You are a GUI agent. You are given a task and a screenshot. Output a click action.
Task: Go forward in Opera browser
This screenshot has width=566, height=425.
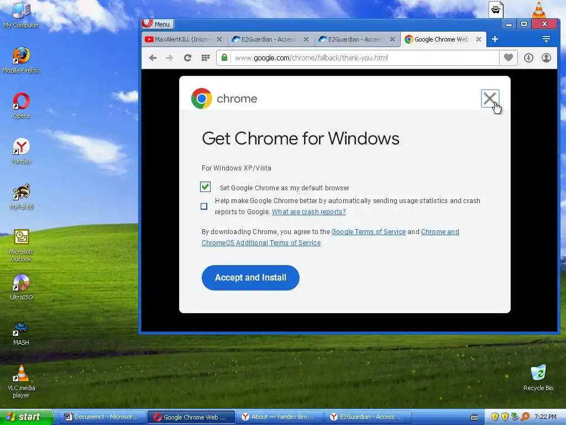(169, 58)
